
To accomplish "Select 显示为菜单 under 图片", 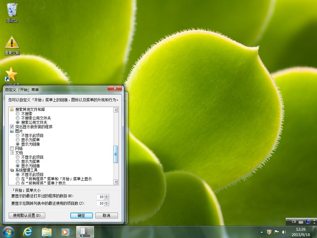I will [x=18, y=140].
